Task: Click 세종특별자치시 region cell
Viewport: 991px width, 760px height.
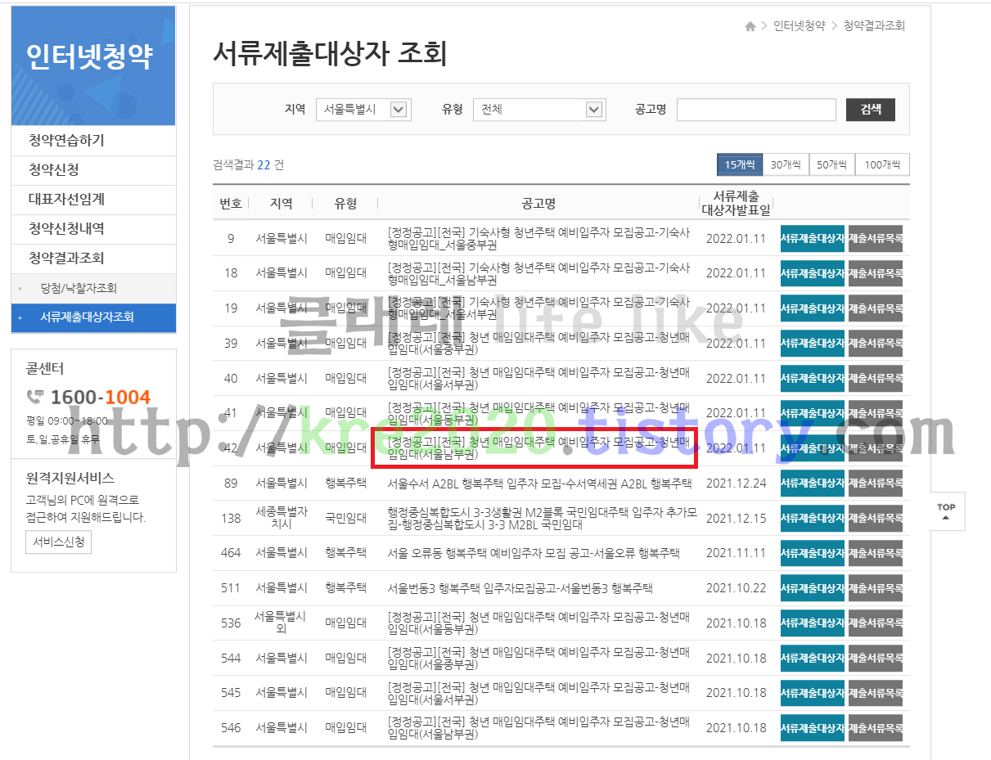Action: (282, 518)
